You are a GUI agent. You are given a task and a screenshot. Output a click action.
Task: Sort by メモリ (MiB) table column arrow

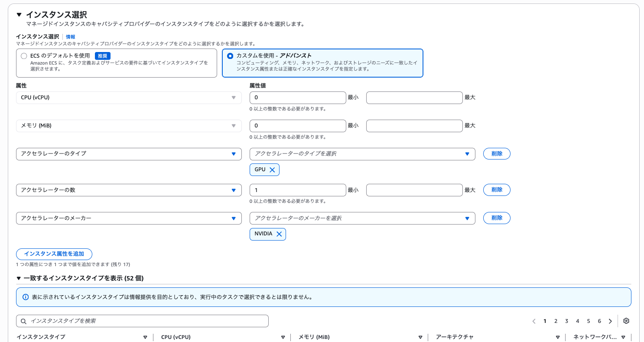(420, 337)
